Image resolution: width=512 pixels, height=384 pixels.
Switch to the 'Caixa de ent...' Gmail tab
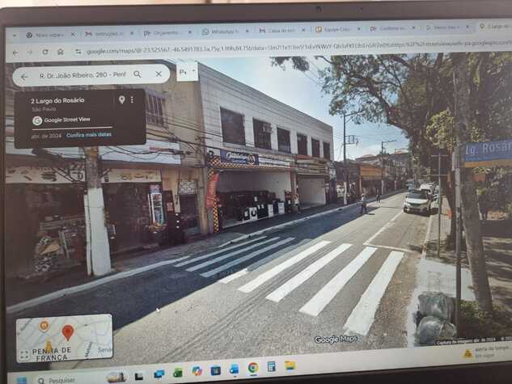[x=280, y=31]
